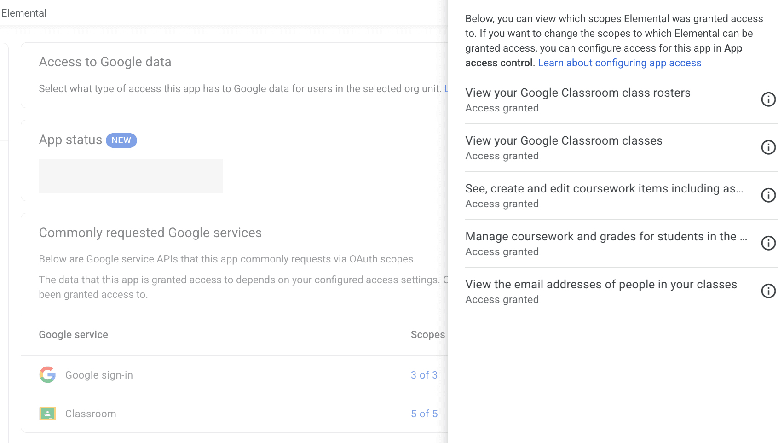Click the Classroom service icon
Screen dimensions: 784x443
[47, 414]
